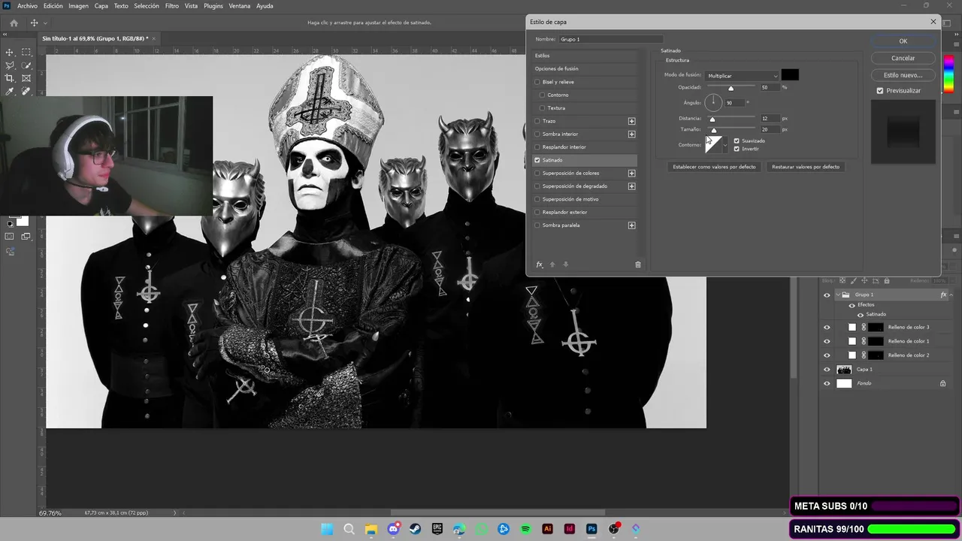Click the Home icon in options bar
Image resolution: width=962 pixels, height=541 pixels.
[14, 23]
